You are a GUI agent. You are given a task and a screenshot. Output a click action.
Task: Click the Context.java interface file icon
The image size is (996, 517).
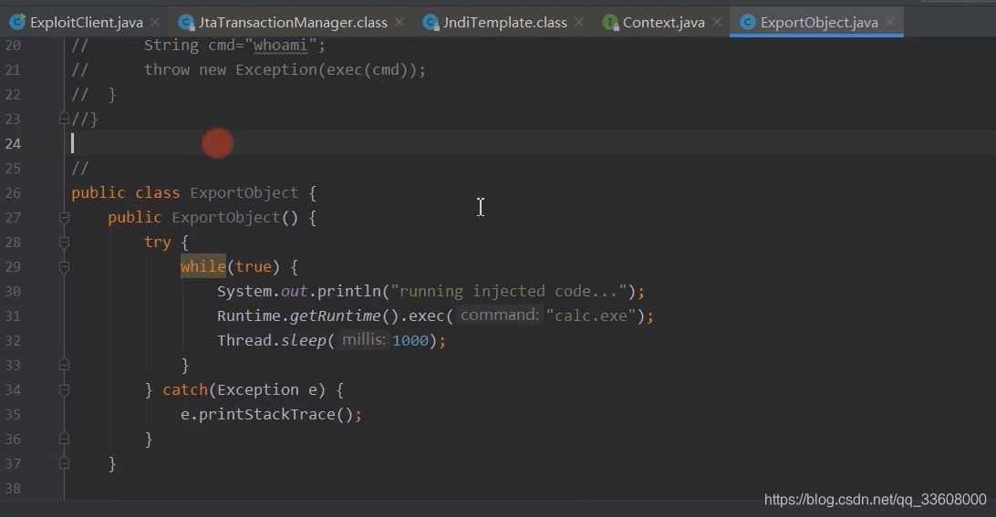610,23
